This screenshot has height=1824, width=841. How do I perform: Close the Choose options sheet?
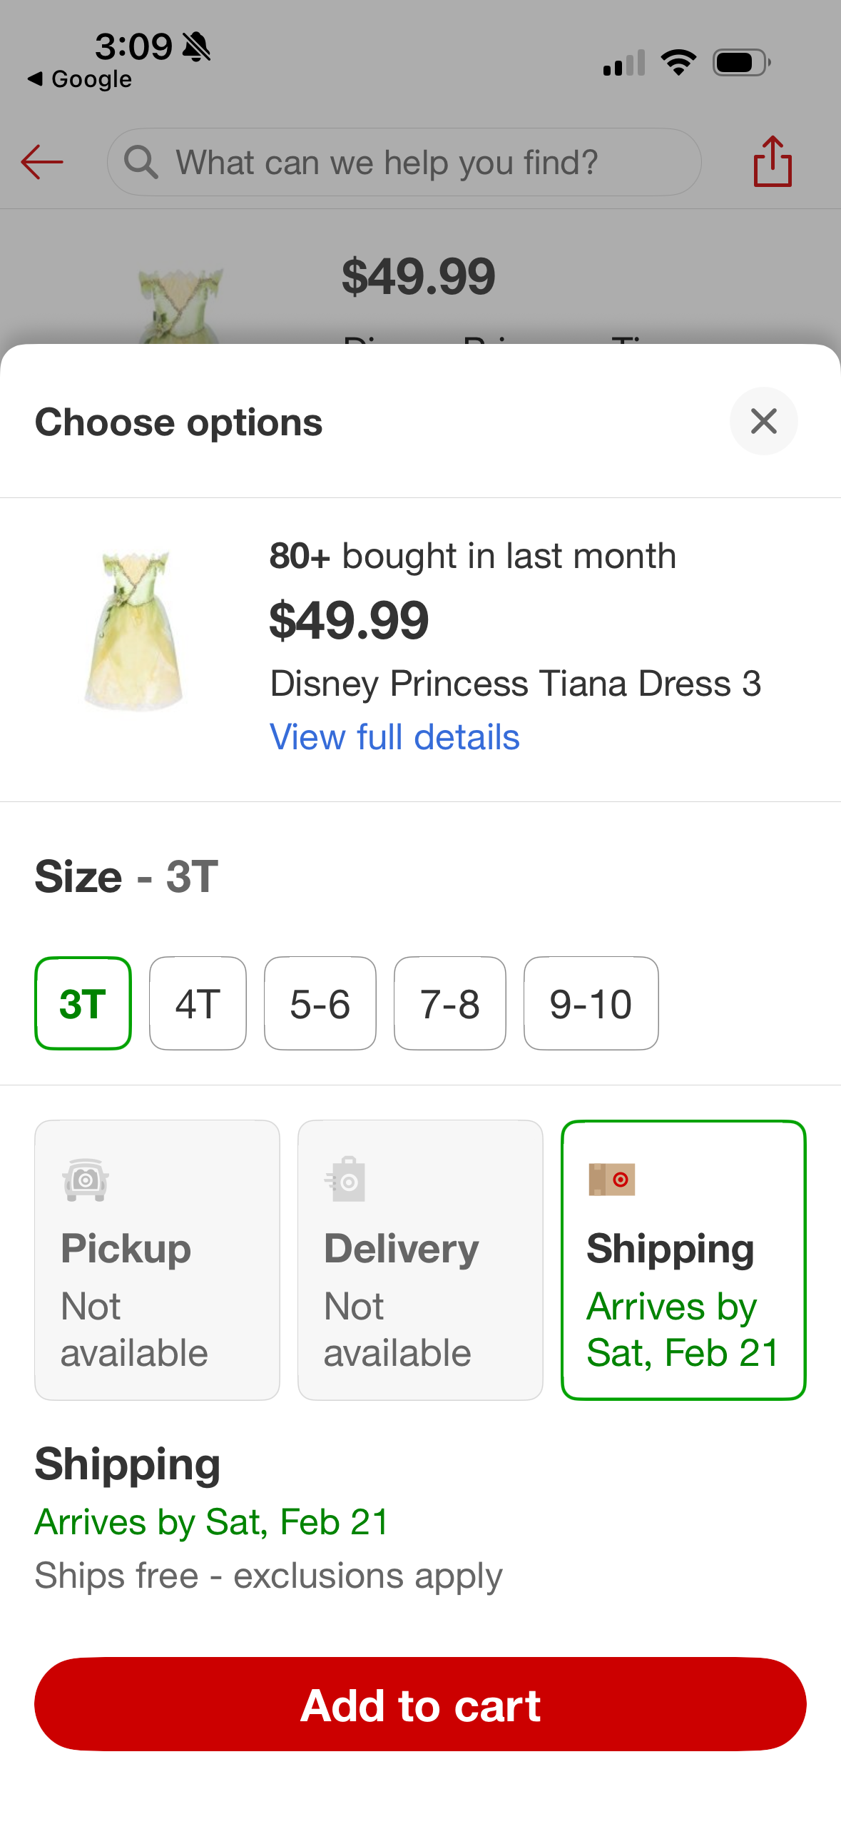[763, 421]
